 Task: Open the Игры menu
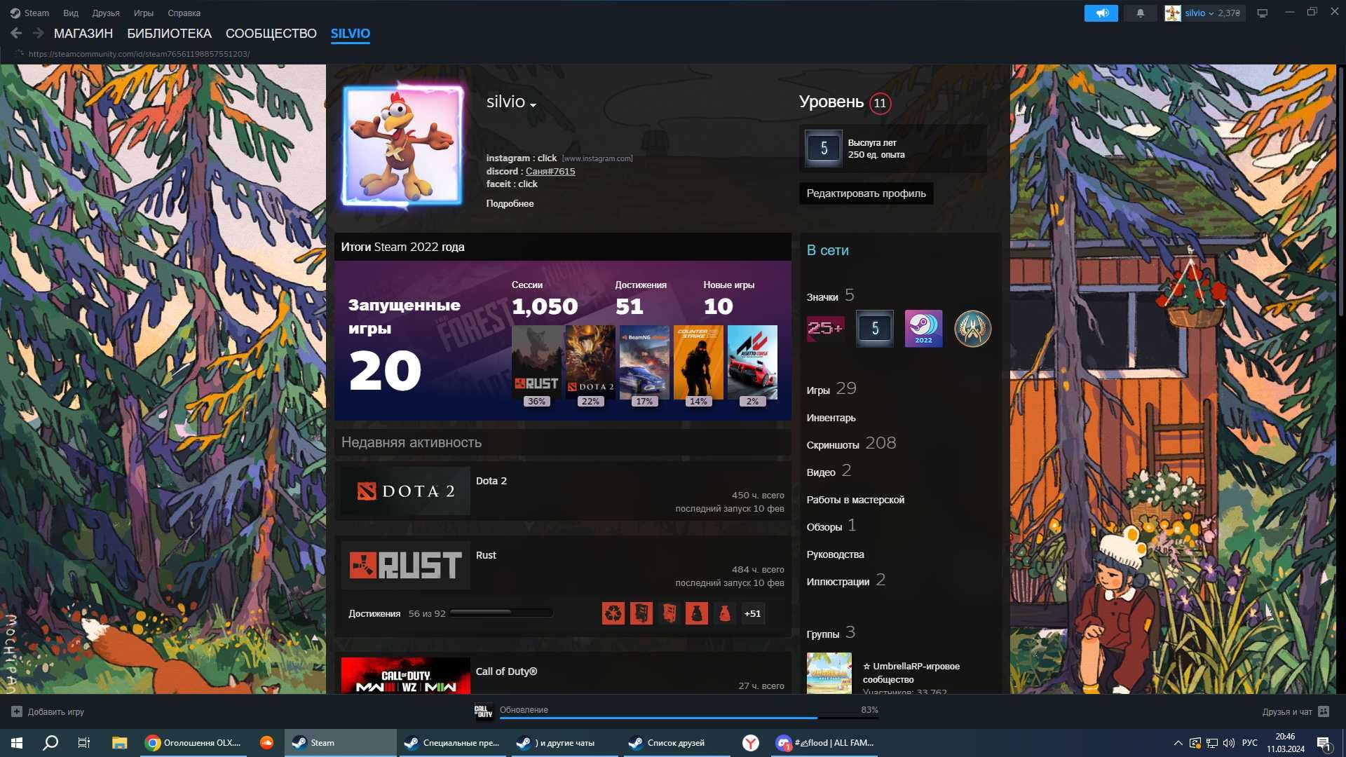pyautogui.click(x=144, y=13)
